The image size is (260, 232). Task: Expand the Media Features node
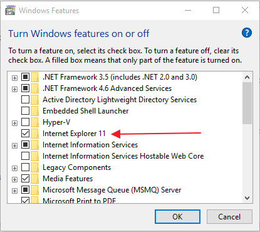tap(14, 180)
